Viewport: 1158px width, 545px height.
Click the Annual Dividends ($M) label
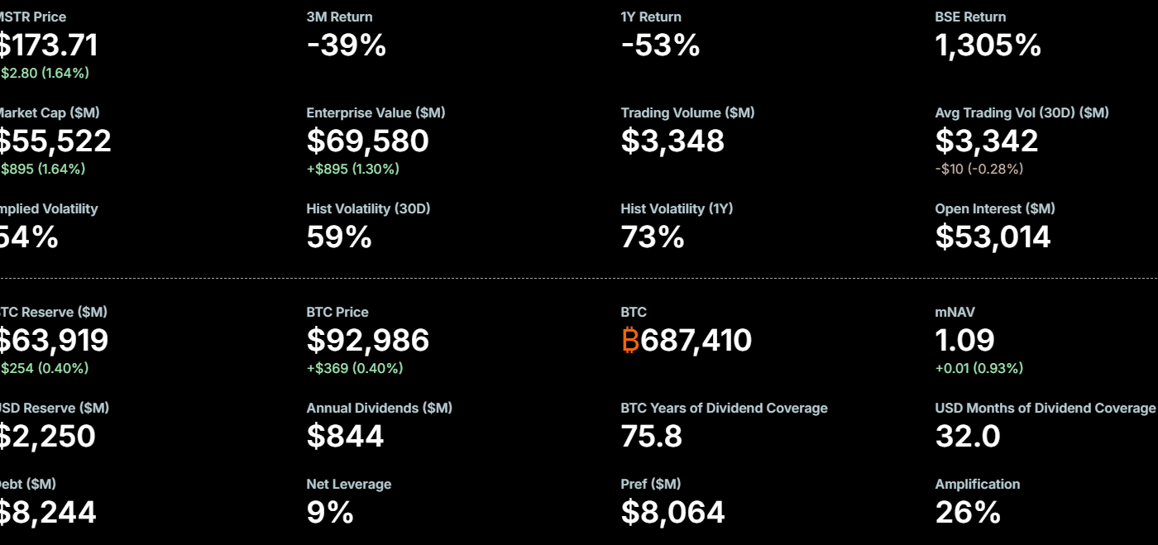379,408
